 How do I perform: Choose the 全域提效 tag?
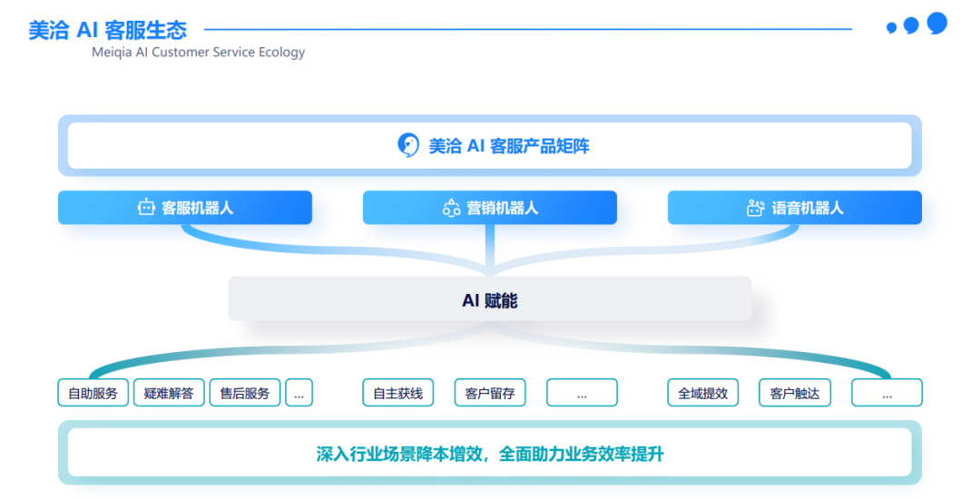point(703,393)
